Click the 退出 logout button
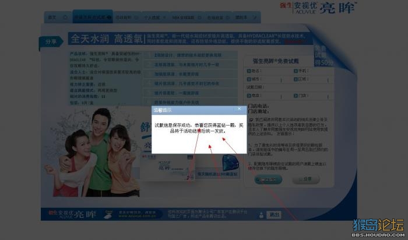 [x=274, y=215]
